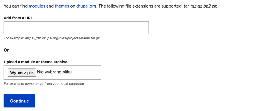Open the modules link

pyautogui.click(x=37, y=6)
